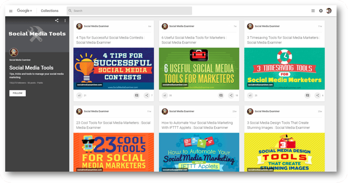Share the 4 Tips contests post
Viewport: 348px width, 183px height.
[x=147, y=96]
